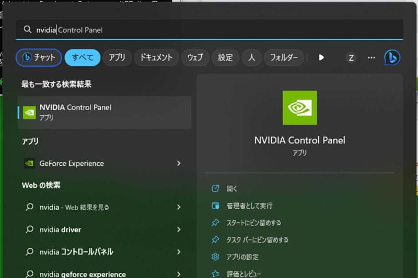The height and width of the screenshot is (278, 418).
Task: Click the open-external icon beside 開く
Action: pyautogui.click(x=215, y=188)
